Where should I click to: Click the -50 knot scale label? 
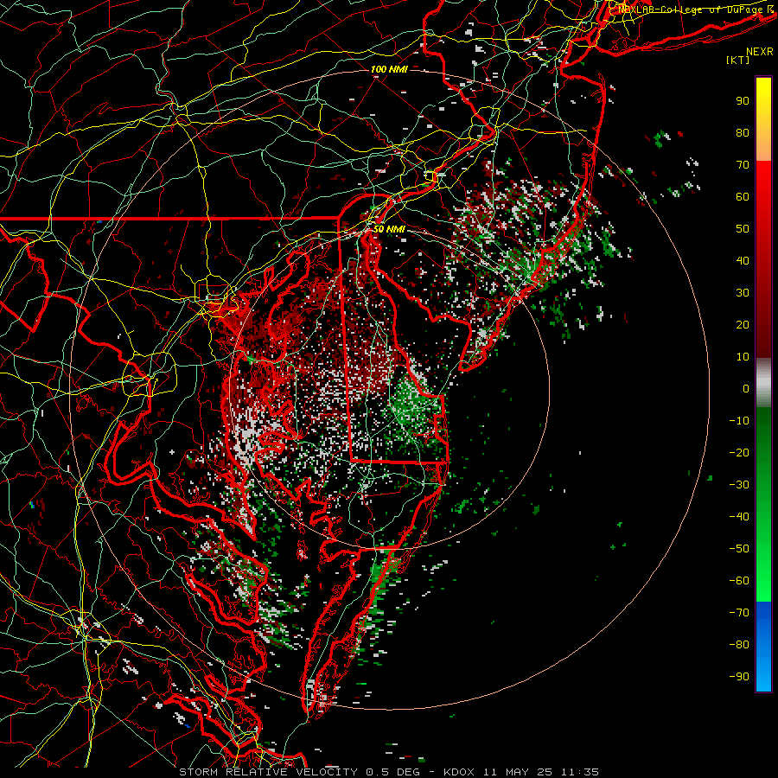tap(739, 549)
